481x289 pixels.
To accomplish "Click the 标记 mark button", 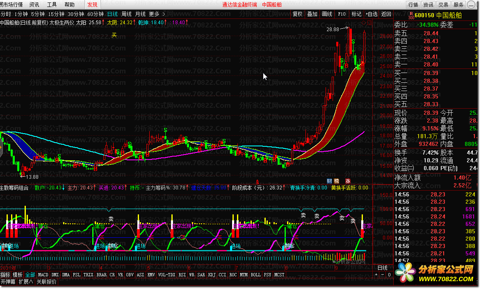I will 356,14.
